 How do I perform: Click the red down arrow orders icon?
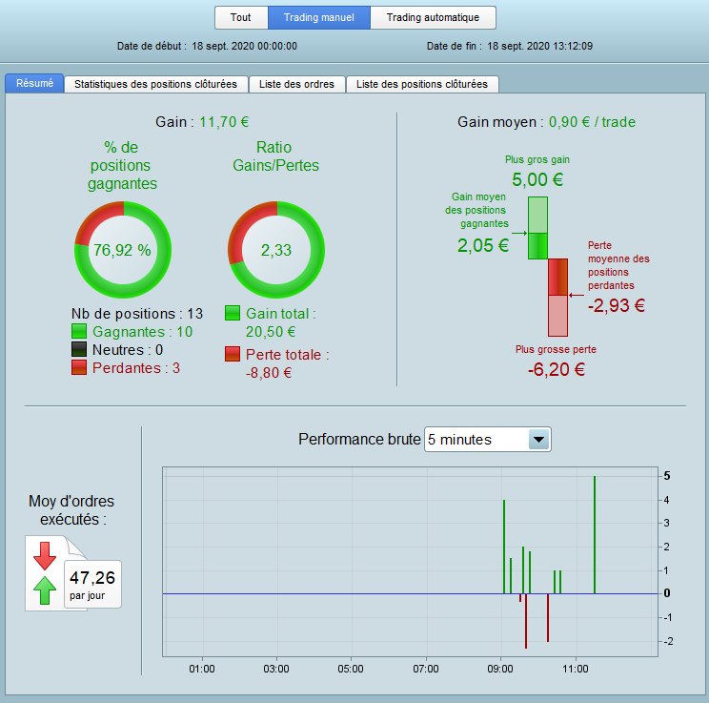(45, 554)
